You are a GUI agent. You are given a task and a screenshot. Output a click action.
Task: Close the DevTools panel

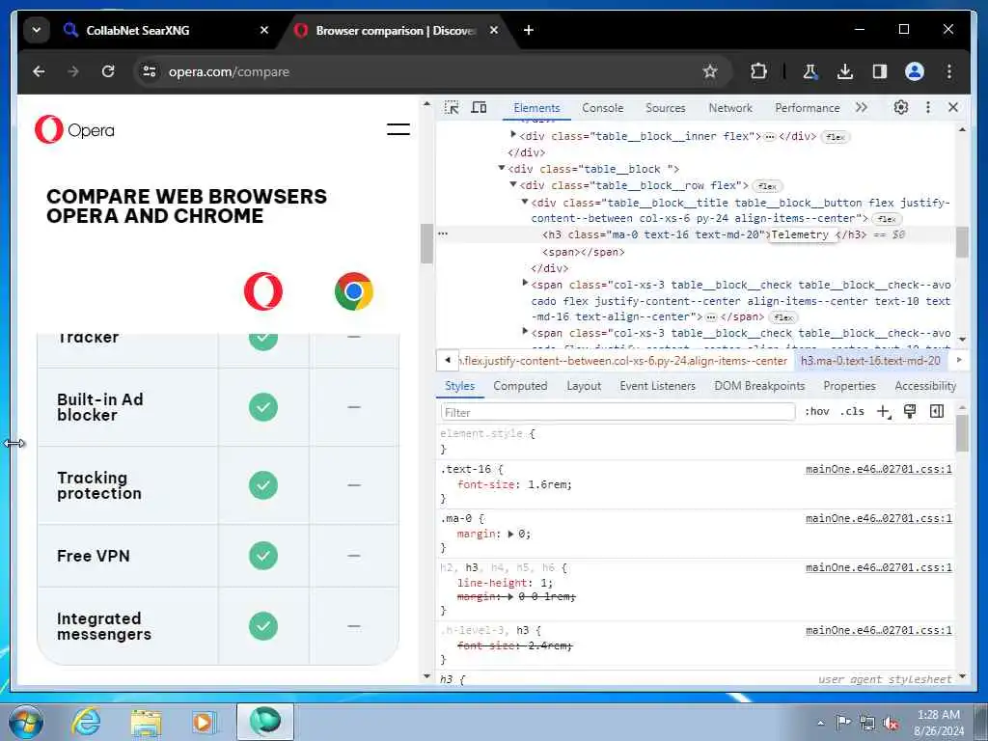click(953, 108)
